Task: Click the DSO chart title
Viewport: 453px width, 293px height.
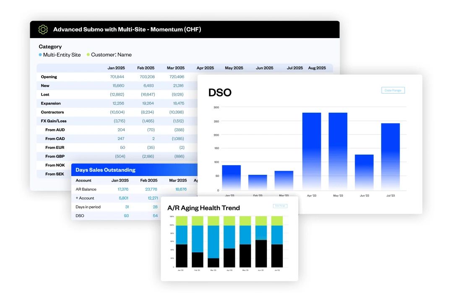Action: tap(220, 92)
